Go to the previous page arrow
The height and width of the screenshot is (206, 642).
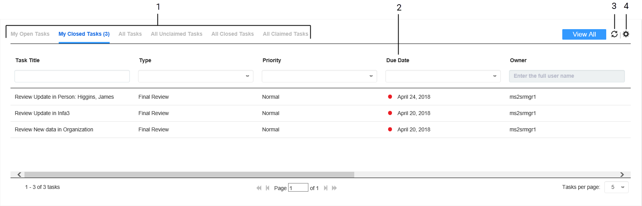pyautogui.click(x=268, y=188)
